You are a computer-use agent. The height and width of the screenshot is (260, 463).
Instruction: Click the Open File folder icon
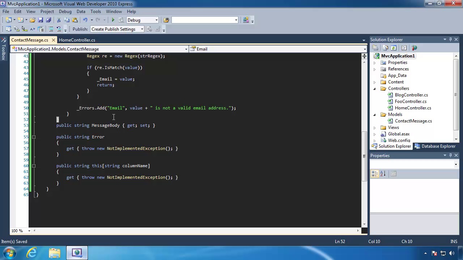(x=33, y=20)
